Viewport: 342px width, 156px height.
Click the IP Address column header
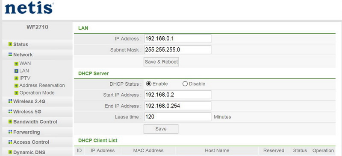[103, 150]
